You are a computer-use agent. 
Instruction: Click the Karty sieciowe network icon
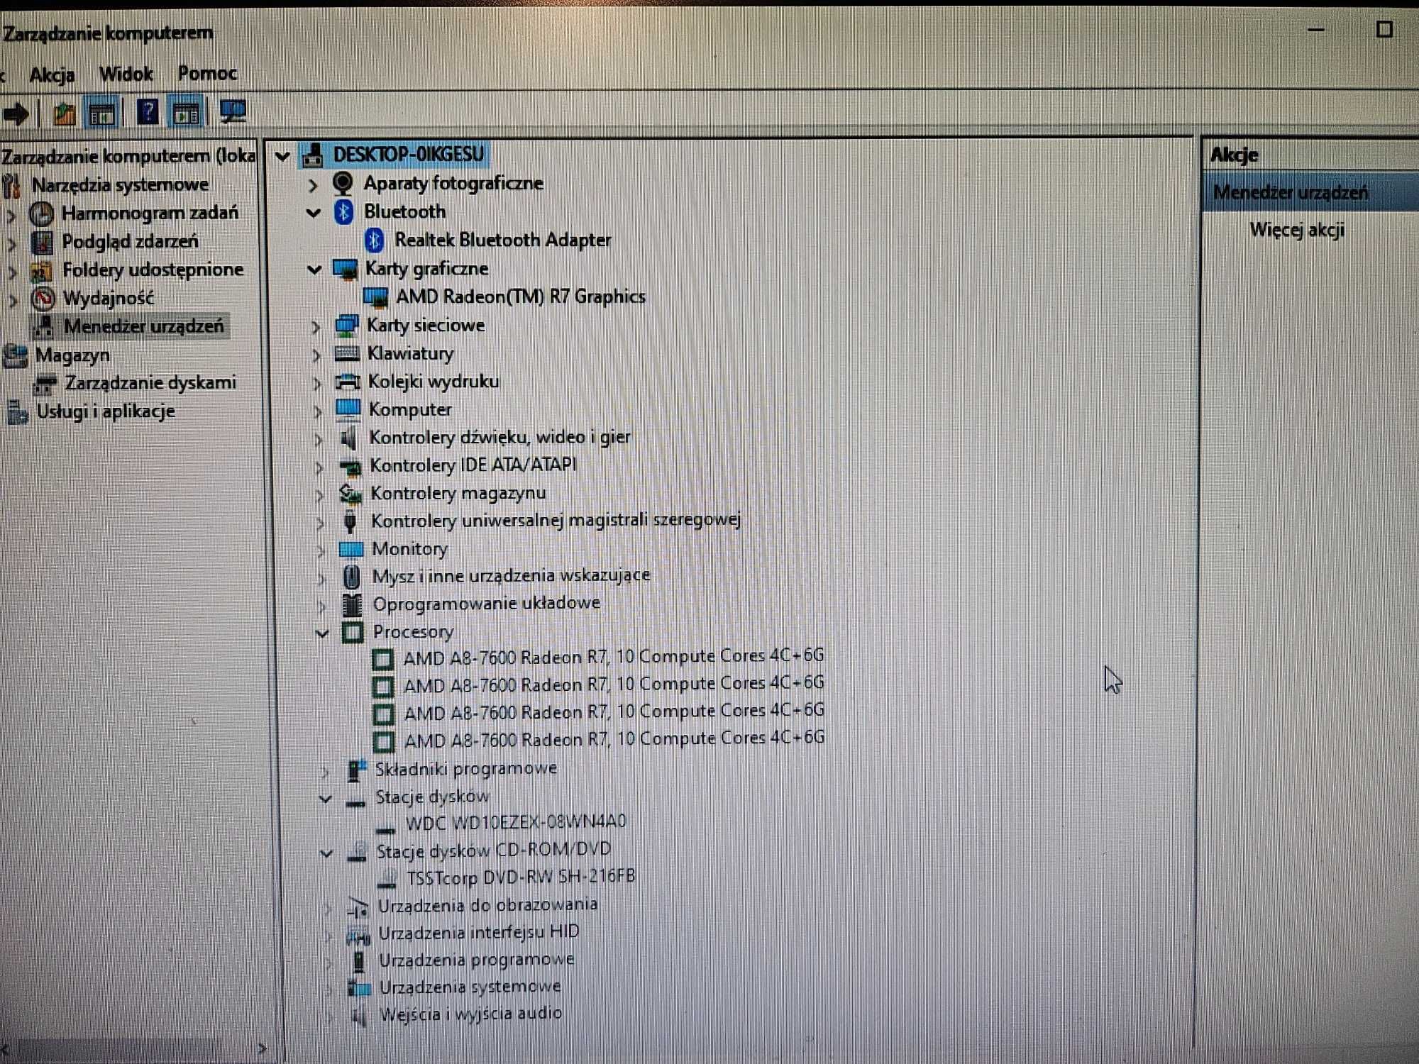pyautogui.click(x=346, y=326)
